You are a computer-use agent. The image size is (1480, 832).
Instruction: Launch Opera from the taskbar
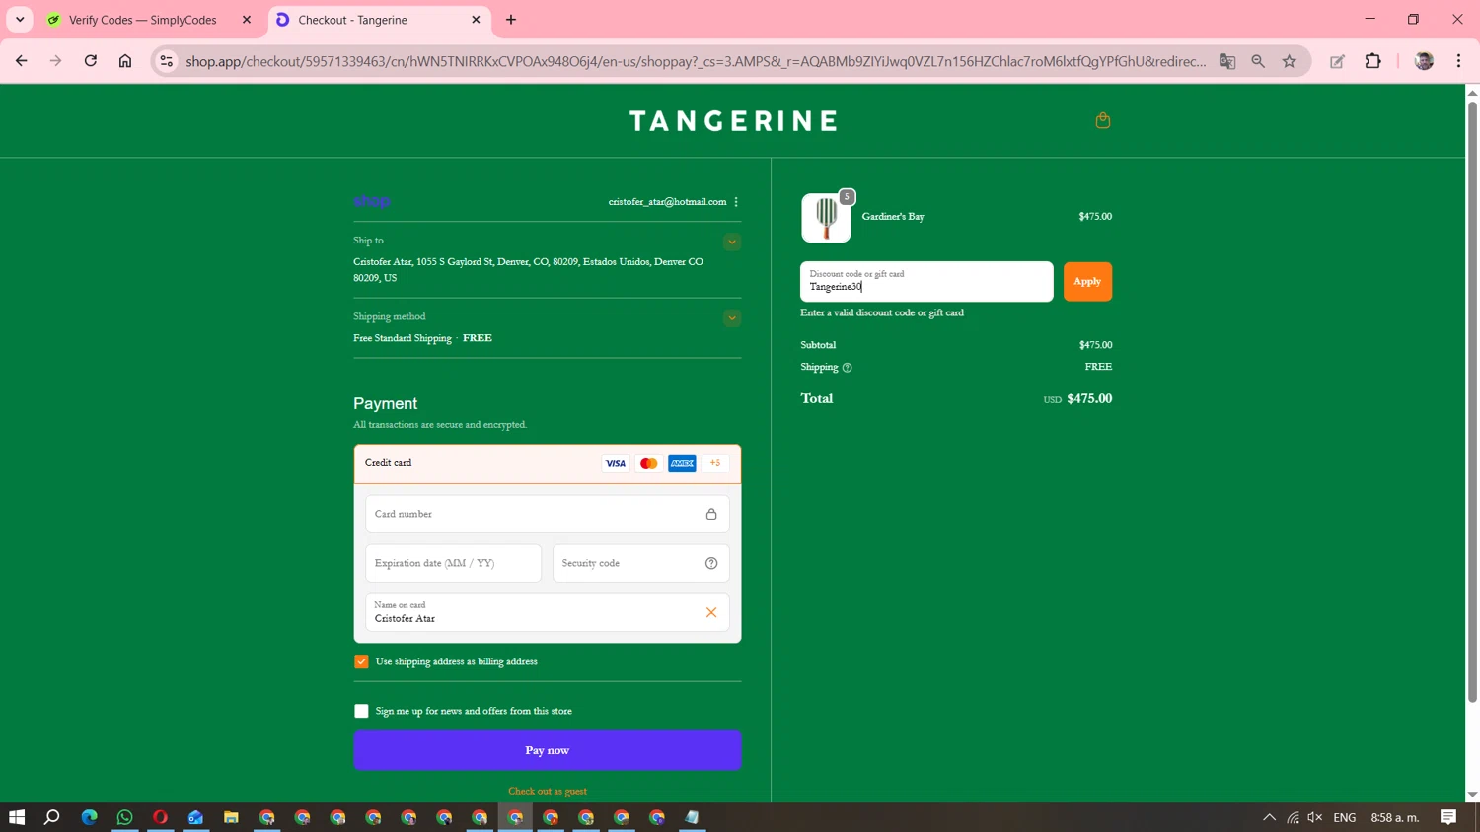point(160,817)
